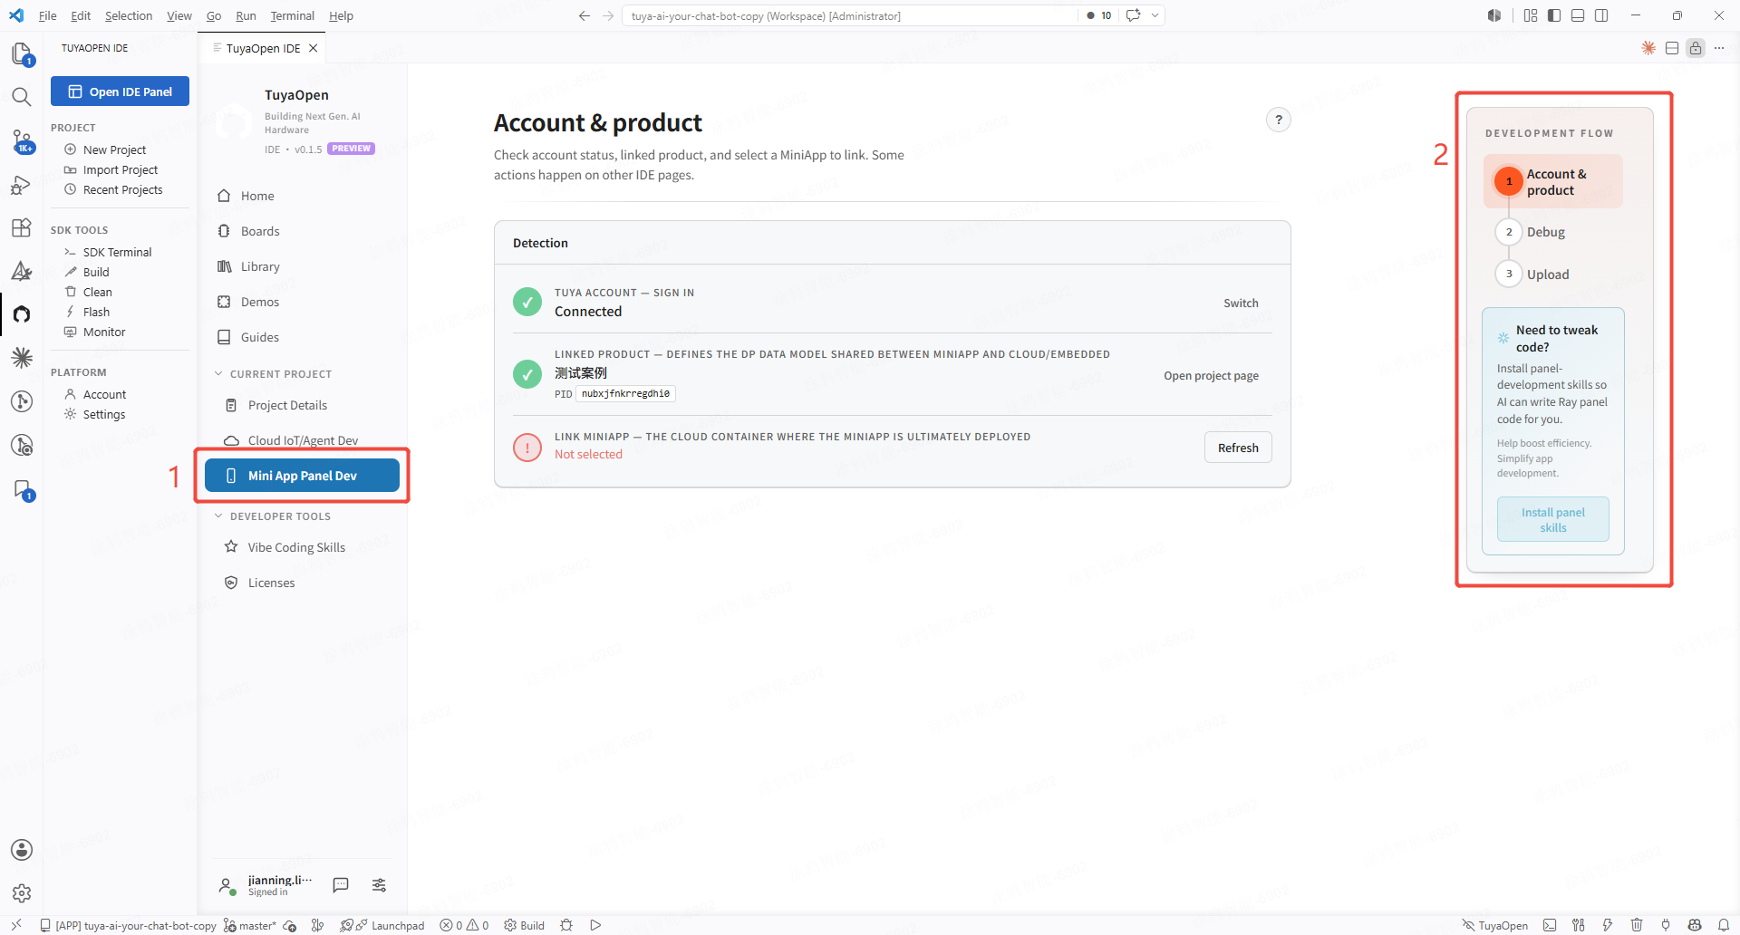The height and width of the screenshot is (935, 1740).
Task: Click Monitor under SDK Tools
Action: (104, 332)
